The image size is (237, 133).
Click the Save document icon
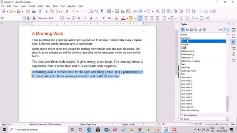click(x=19, y=11)
